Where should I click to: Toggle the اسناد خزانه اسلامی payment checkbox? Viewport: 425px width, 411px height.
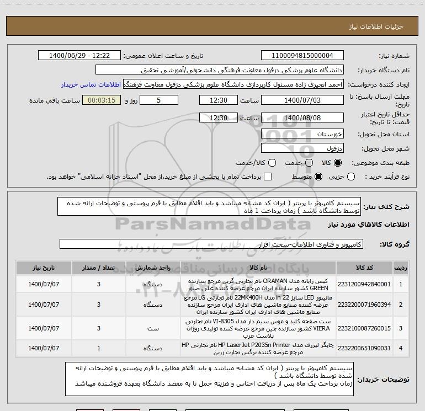click(268, 177)
